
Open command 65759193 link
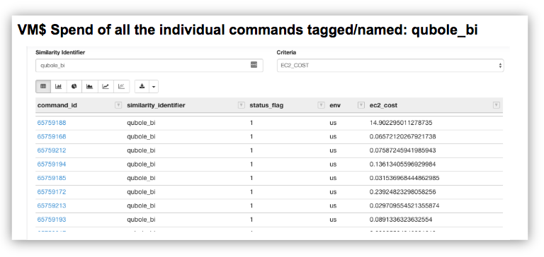[52, 220]
